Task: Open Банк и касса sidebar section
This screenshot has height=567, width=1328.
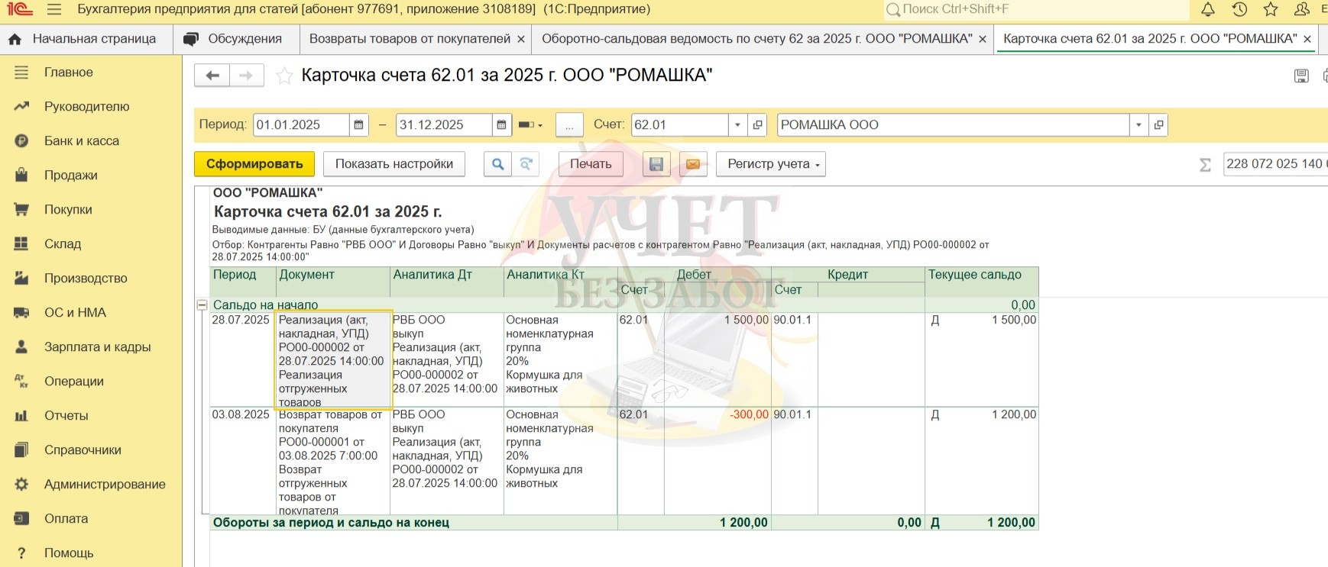Action: tap(81, 141)
